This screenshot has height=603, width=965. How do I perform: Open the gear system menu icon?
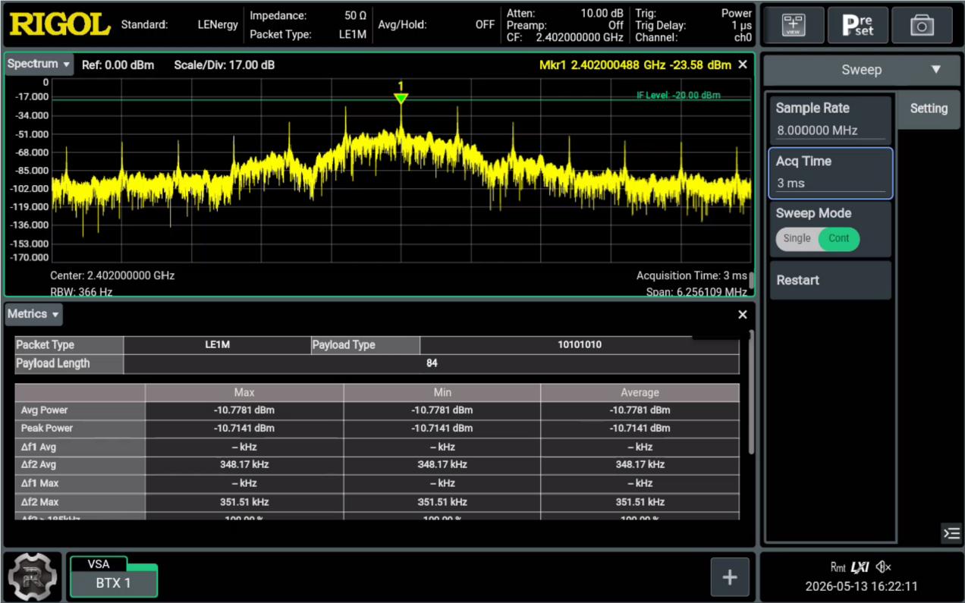click(33, 576)
